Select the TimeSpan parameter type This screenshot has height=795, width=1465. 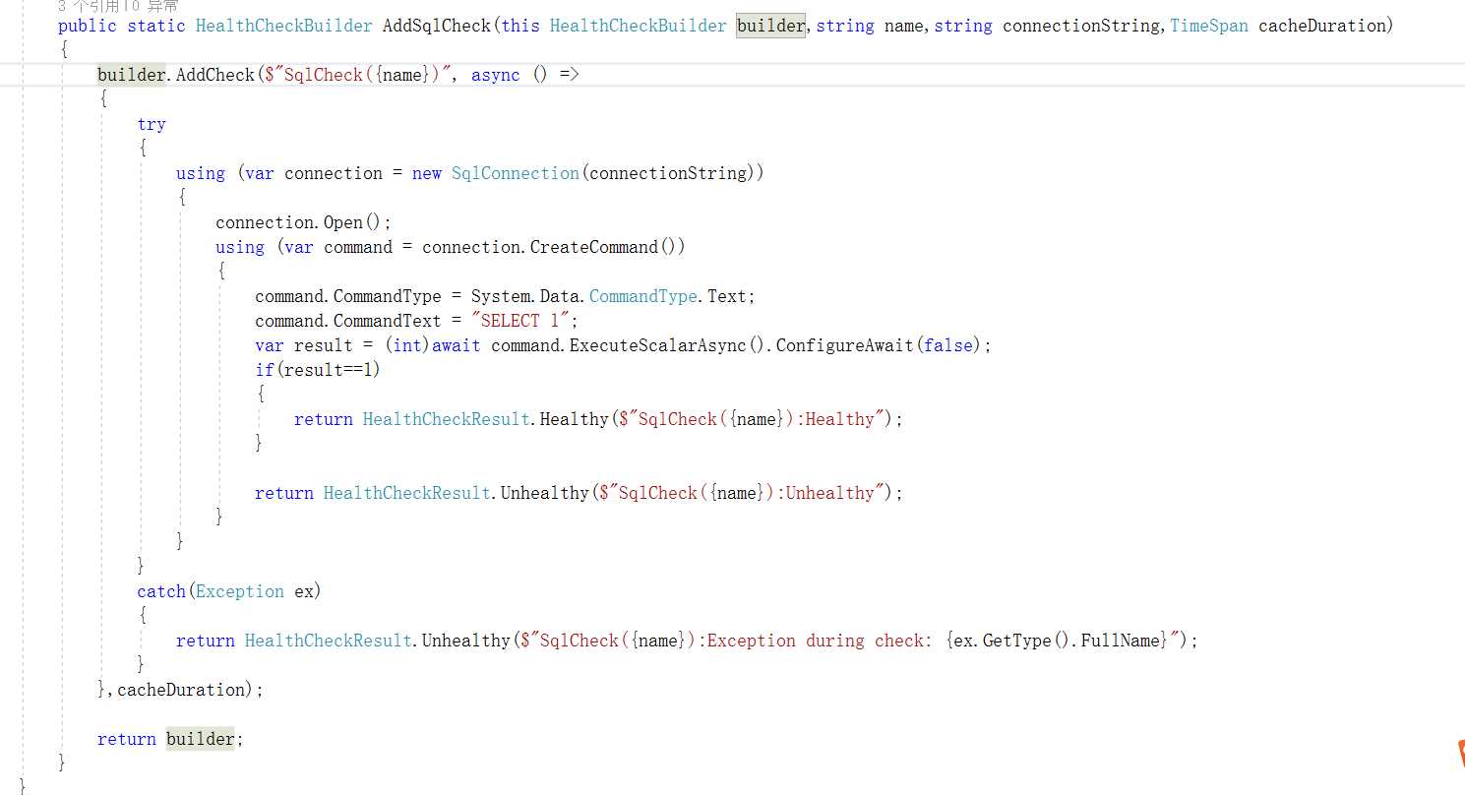click(1209, 26)
